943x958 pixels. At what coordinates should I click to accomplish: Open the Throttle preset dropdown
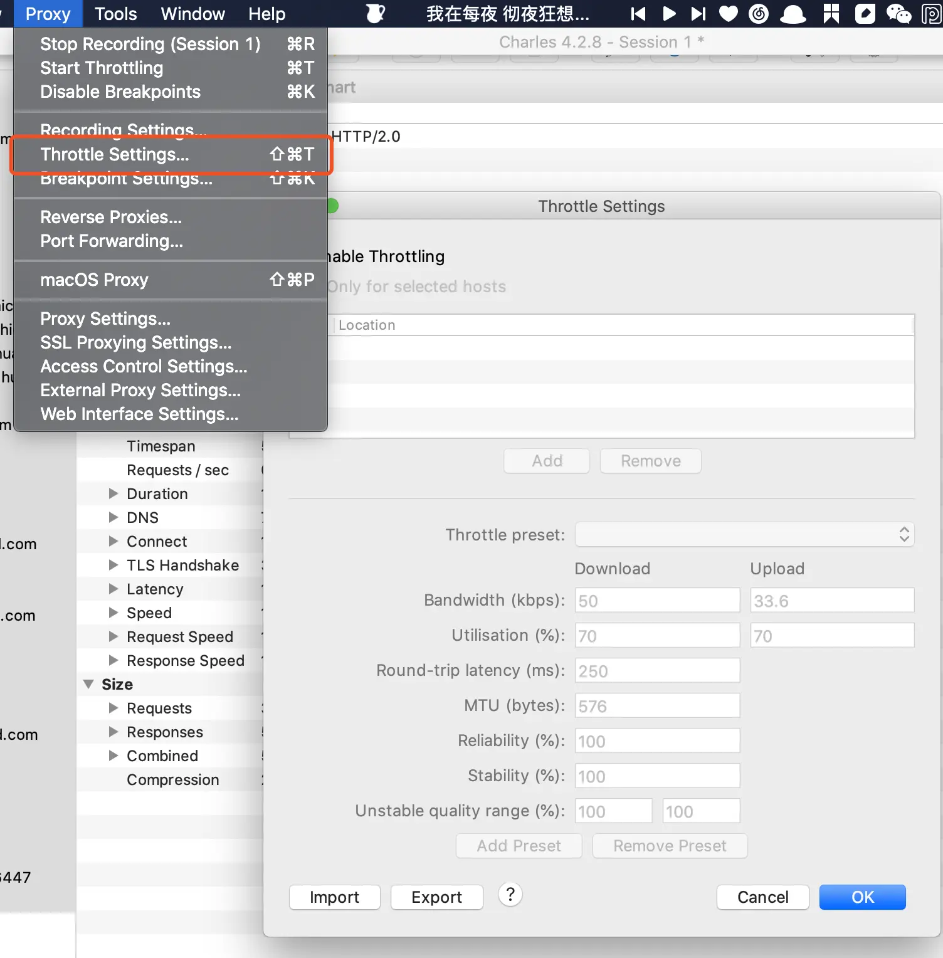point(744,535)
